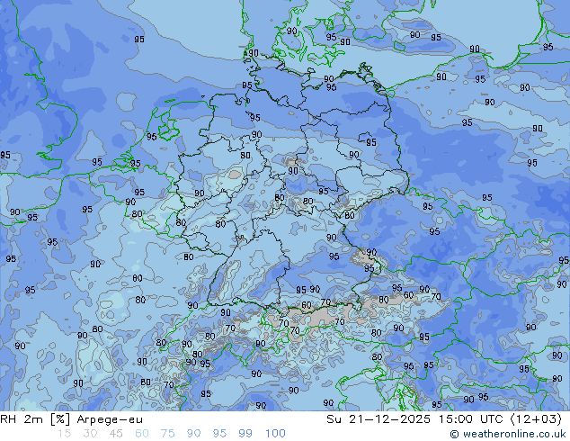Click the "15:00 UTC" time text
The height and width of the screenshot is (441, 570).
(x=470, y=419)
